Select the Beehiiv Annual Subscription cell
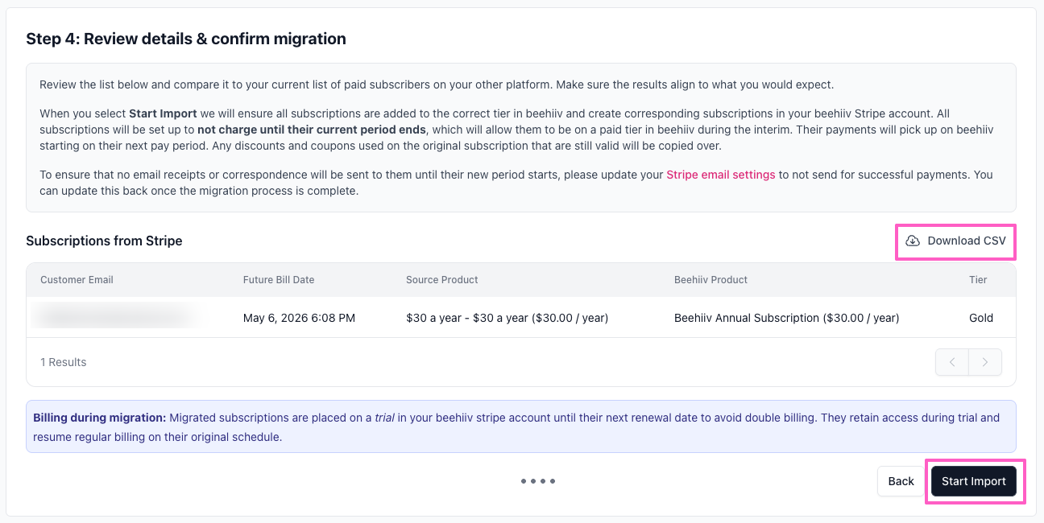Image resolution: width=1044 pixels, height=523 pixels. pyautogui.click(x=786, y=318)
